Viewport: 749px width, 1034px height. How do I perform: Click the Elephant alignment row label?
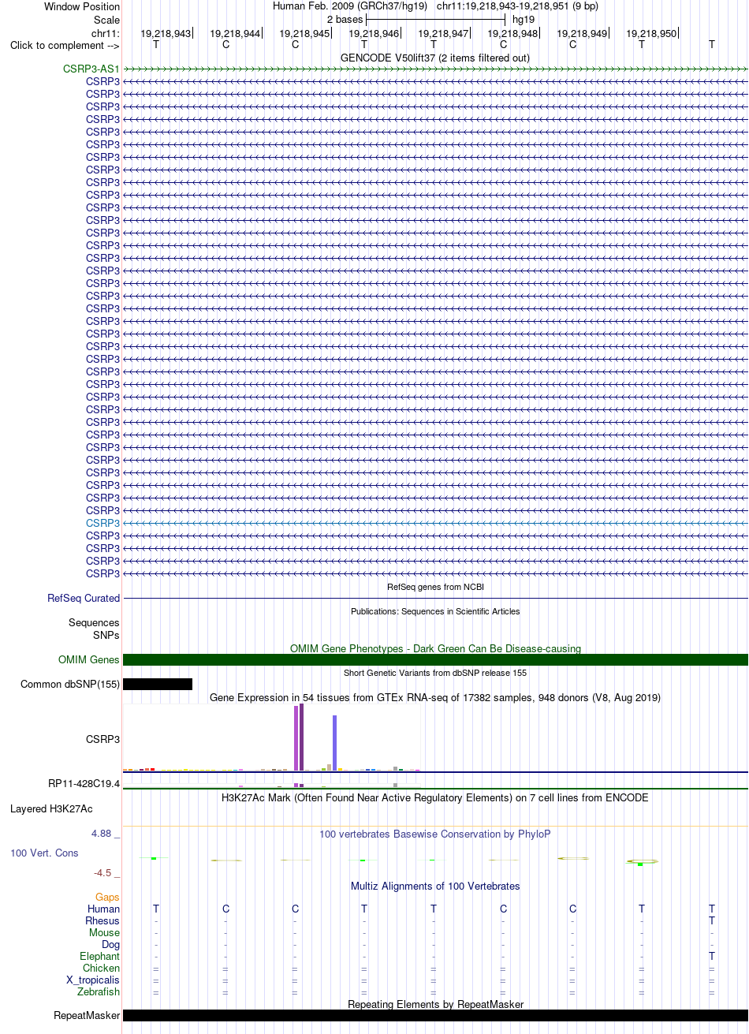100,957
